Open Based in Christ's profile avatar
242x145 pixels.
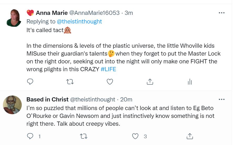pos(12,105)
